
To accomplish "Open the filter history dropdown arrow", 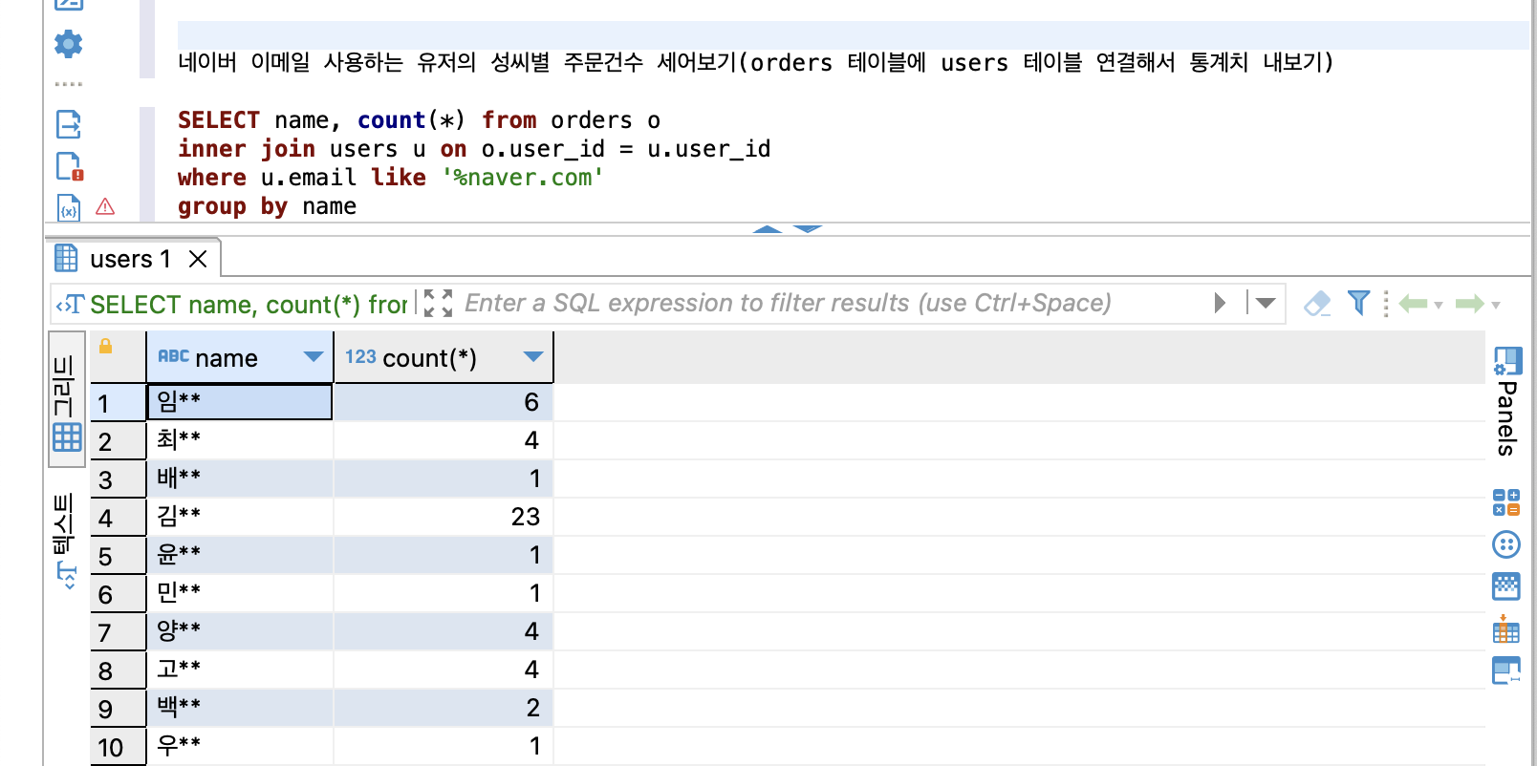I will [x=1266, y=303].
